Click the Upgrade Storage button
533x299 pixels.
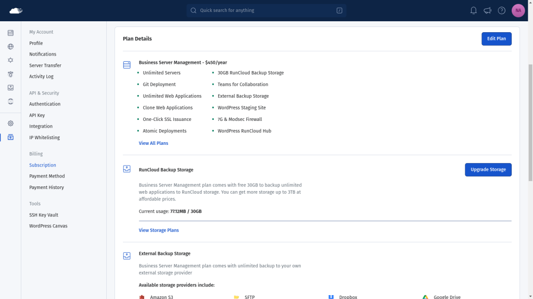pos(488,170)
